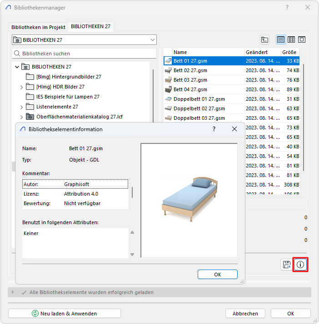Screen dimensions: 319x324
Task: Click the tree panel vertical scrollbar
Action: [153, 96]
